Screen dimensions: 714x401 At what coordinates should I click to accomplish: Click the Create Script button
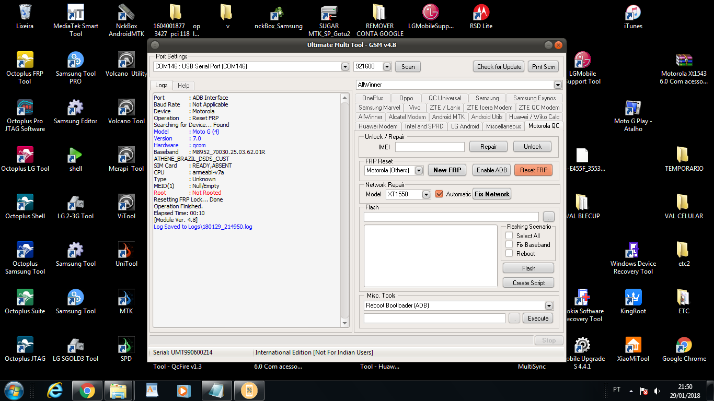(528, 282)
